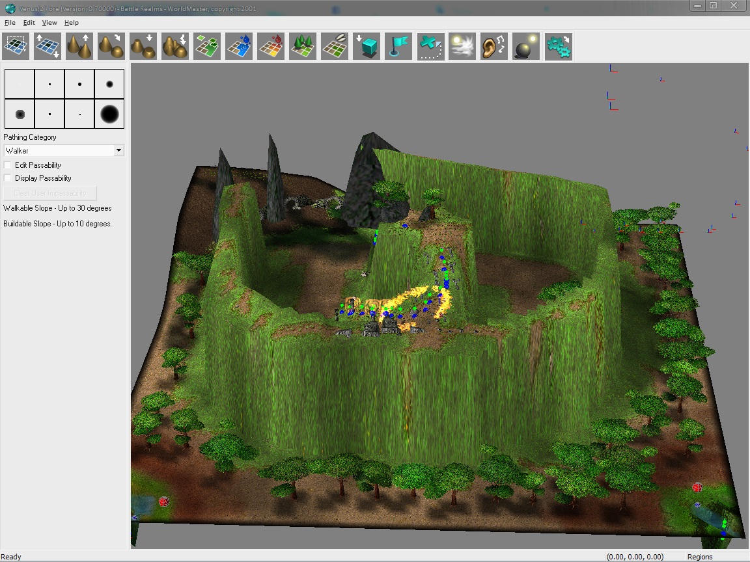Open the Pathing Category dropdown arrow
The image size is (750, 562).
(x=118, y=151)
